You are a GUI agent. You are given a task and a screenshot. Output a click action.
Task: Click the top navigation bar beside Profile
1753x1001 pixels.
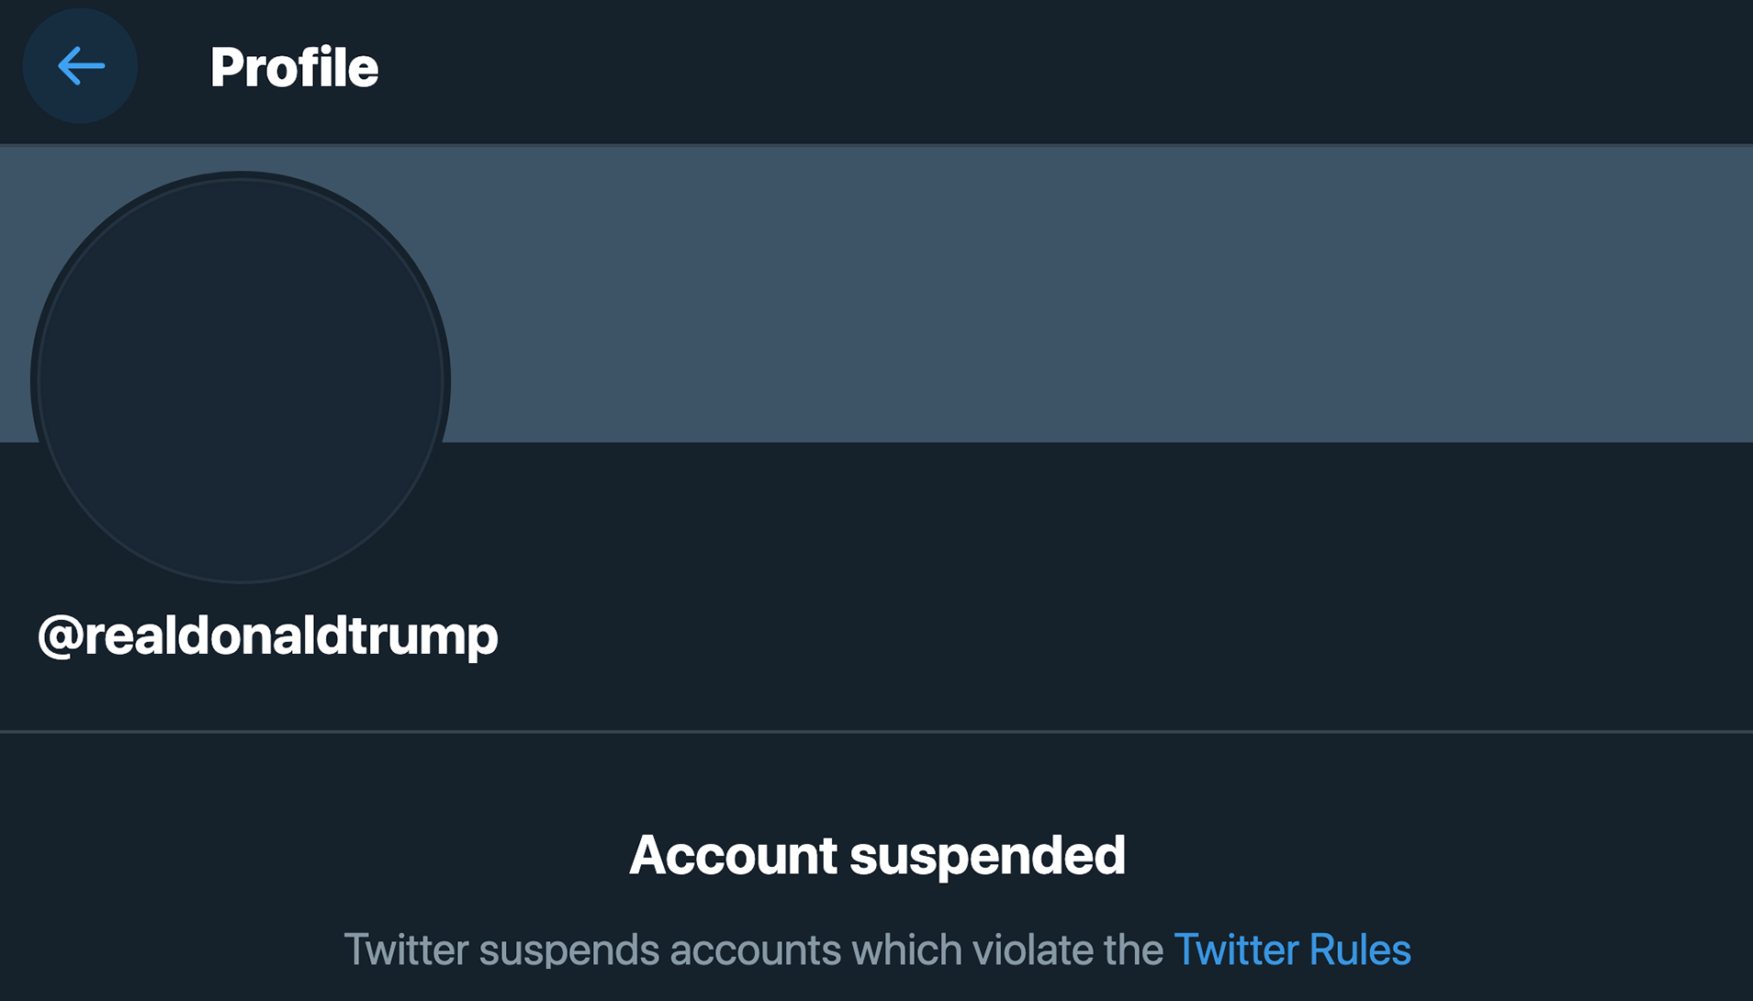[x=1010, y=69]
